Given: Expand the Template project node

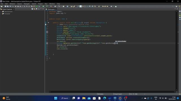Looking at the screenshot, I should coord(1,14).
